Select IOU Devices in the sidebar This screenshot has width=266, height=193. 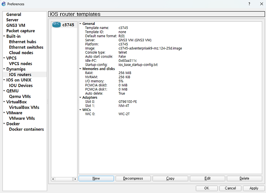pos(21,85)
